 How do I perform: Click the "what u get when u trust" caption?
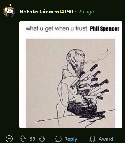tap(56, 28)
